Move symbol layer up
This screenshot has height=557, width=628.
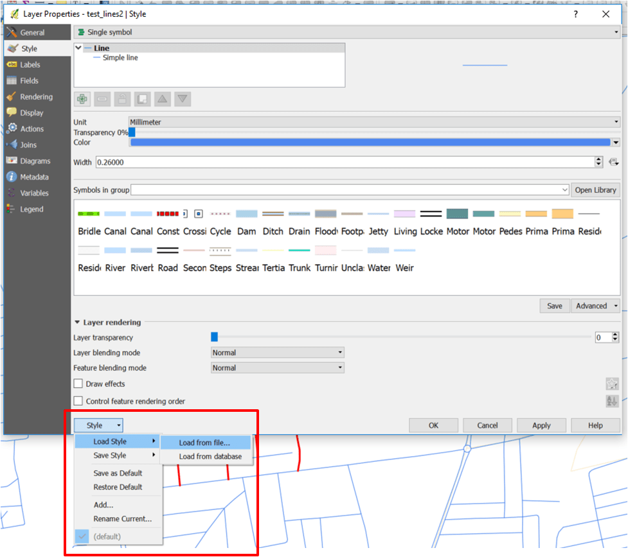162,99
